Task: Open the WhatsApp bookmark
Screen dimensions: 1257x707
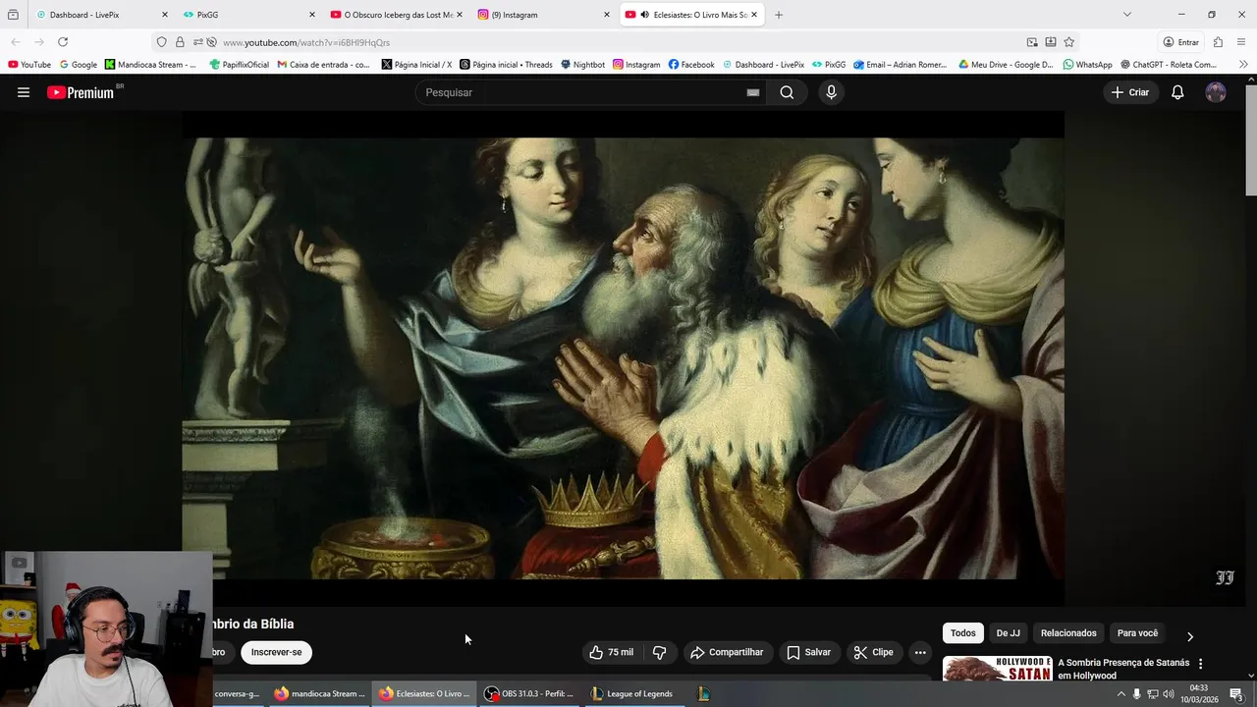Action: pyautogui.click(x=1087, y=65)
